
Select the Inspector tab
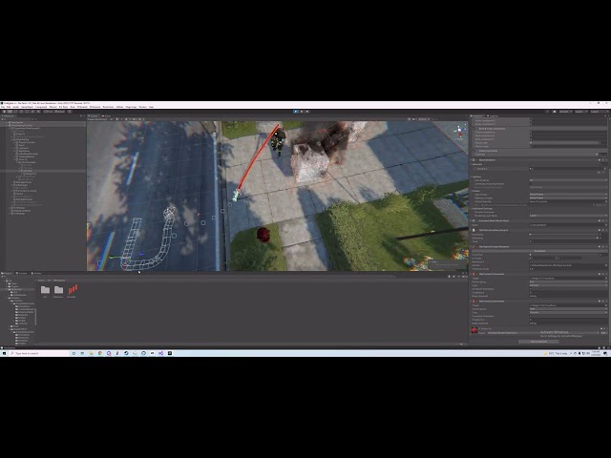(x=477, y=116)
